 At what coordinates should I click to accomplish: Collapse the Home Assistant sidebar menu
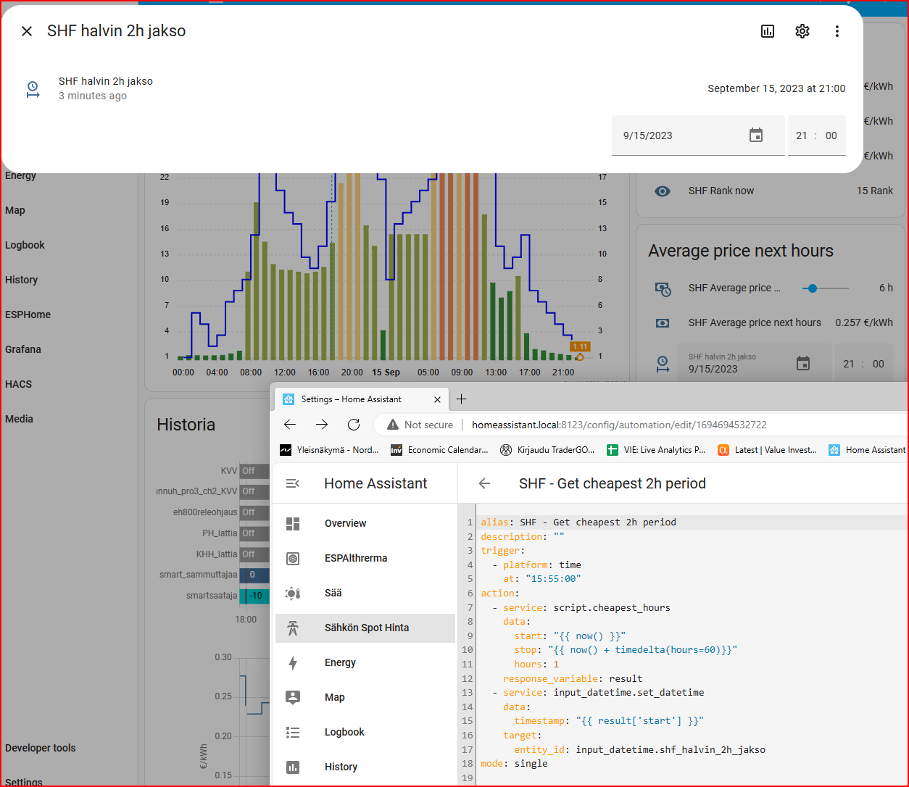pos(293,483)
